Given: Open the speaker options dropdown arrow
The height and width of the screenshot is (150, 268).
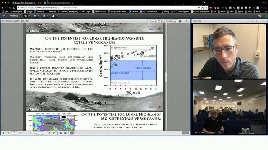Looking at the screenshot, I should pyautogui.click(x=29, y=16).
